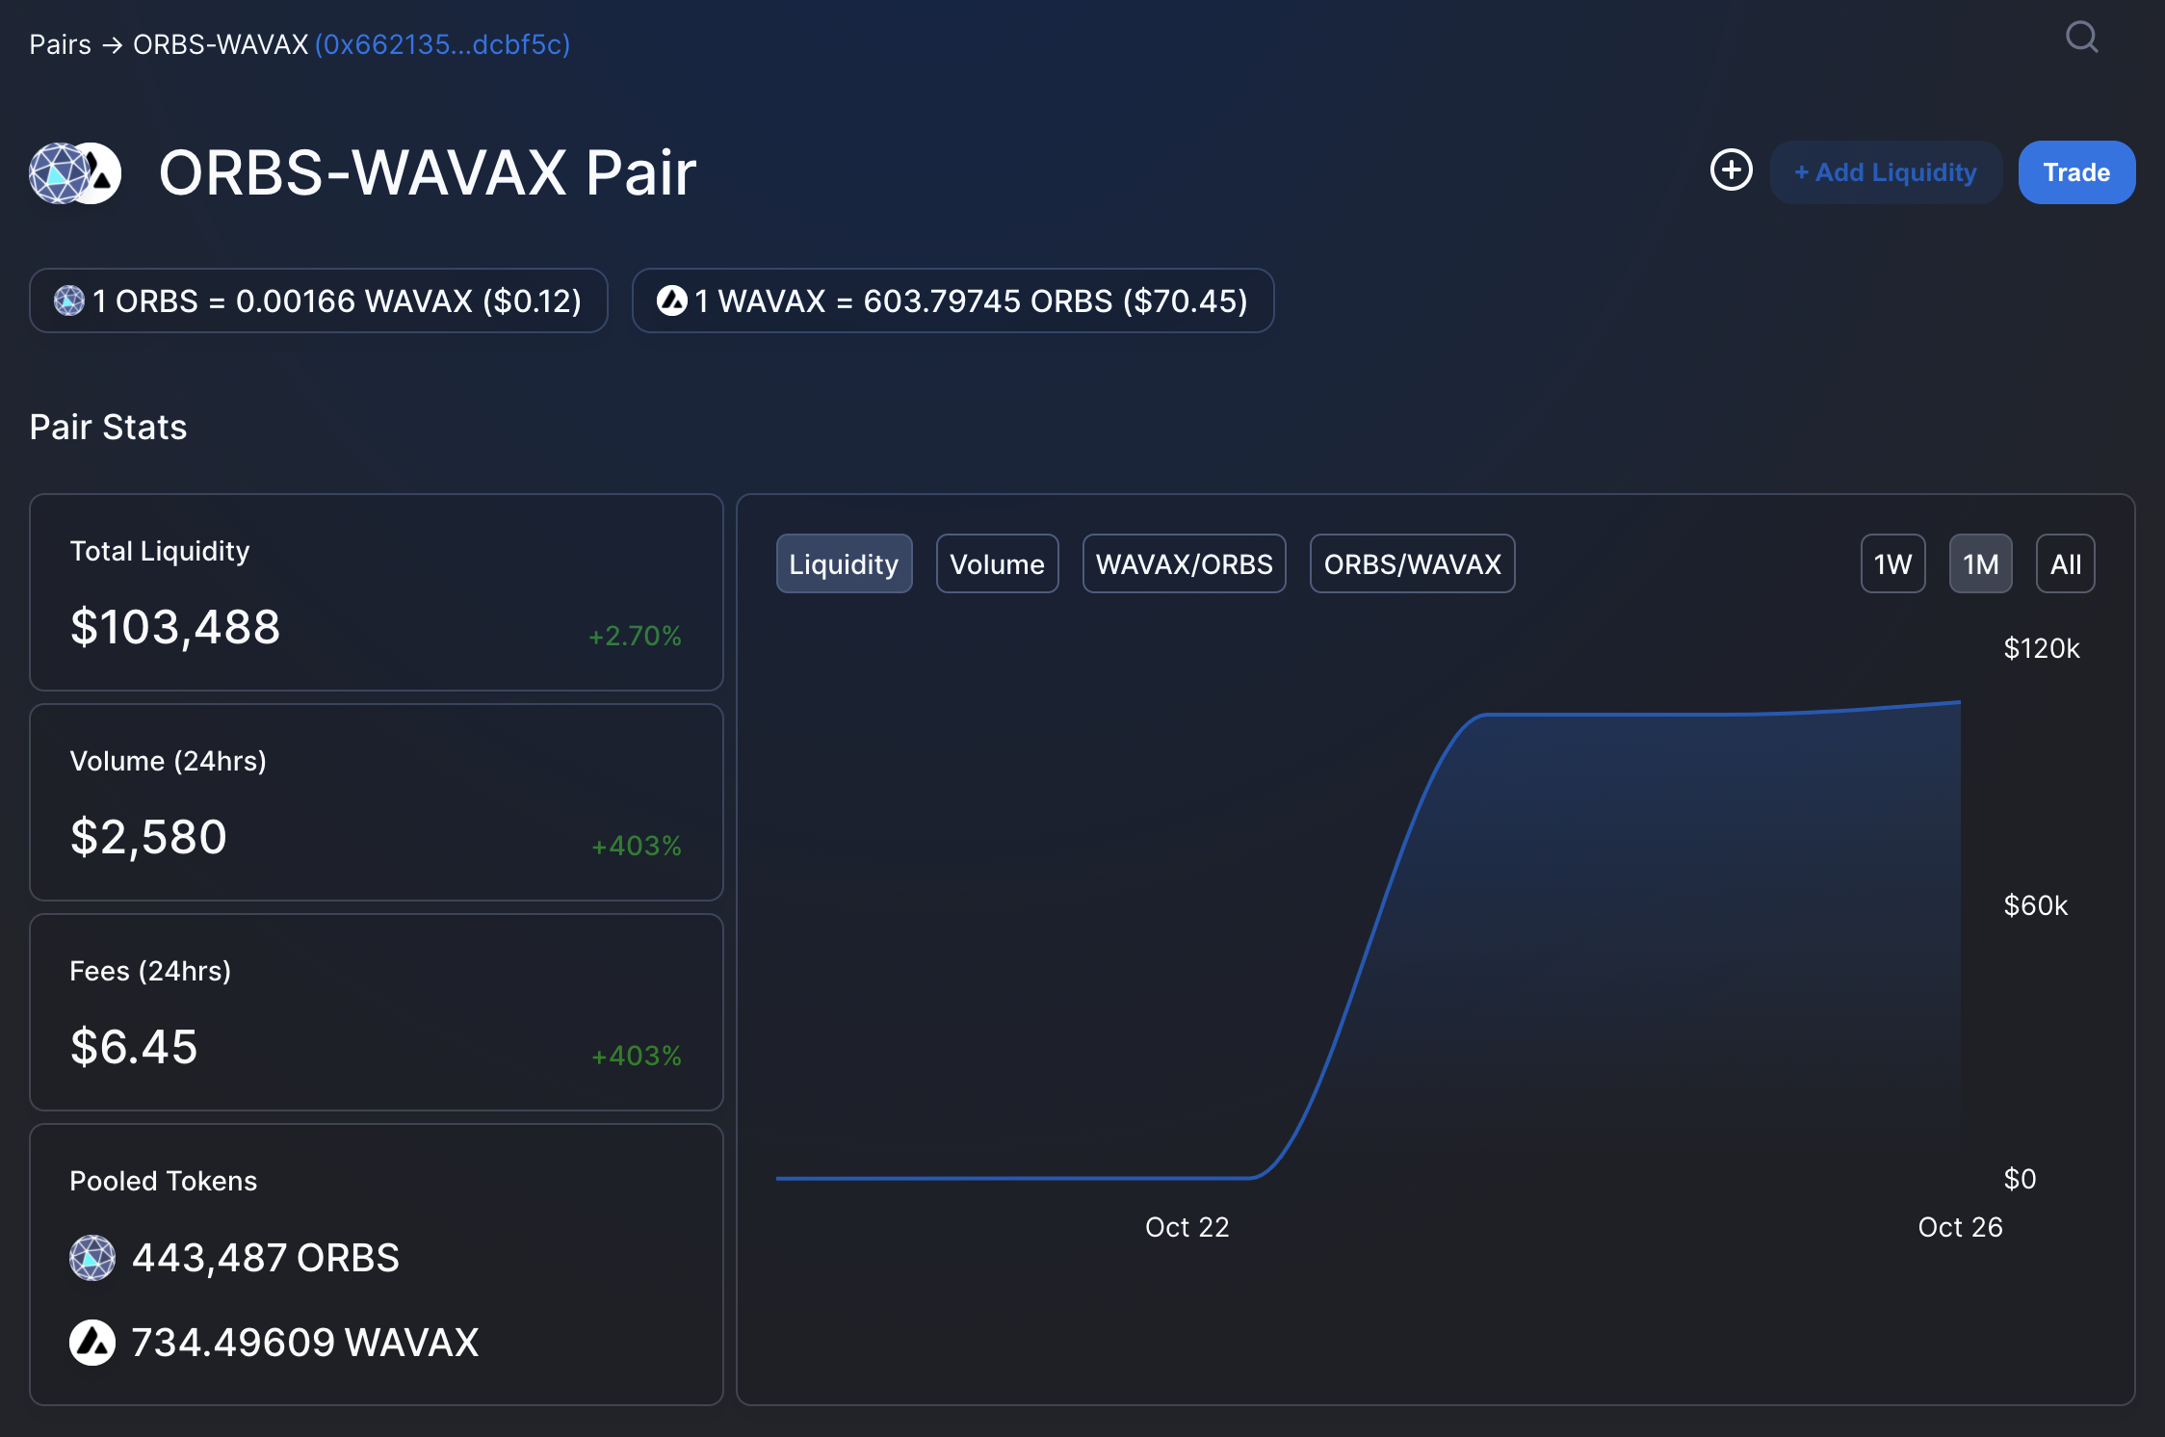The image size is (2165, 1437).
Task: Select the Liquidity chart tab
Action: pyautogui.click(x=844, y=563)
